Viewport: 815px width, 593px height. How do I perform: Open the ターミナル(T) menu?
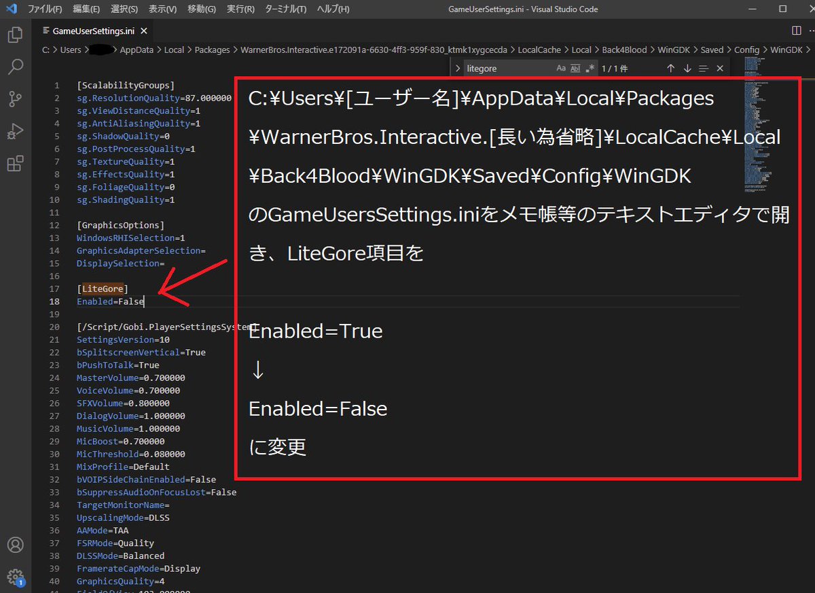click(x=286, y=9)
